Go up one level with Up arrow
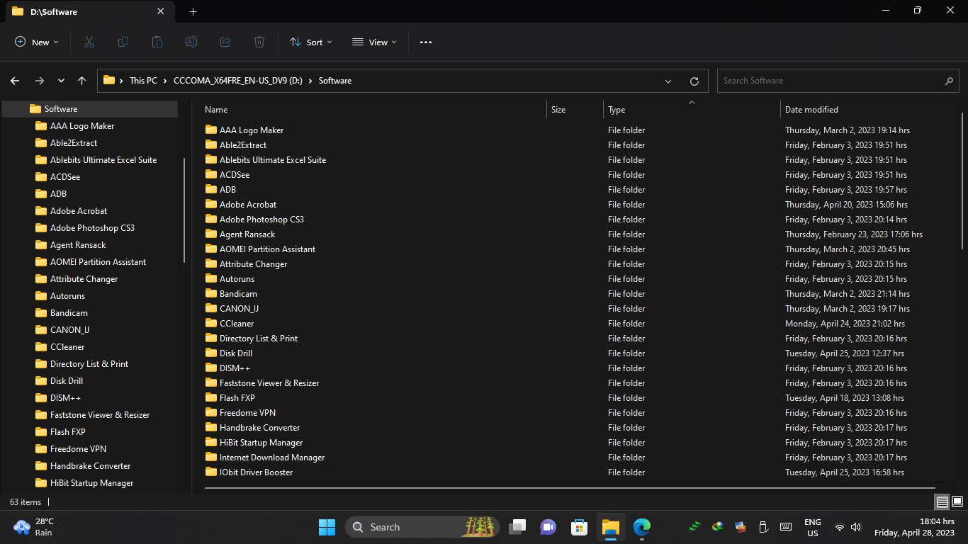This screenshot has height=544, width=968. [82, 81]
